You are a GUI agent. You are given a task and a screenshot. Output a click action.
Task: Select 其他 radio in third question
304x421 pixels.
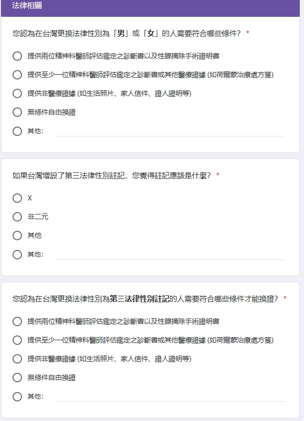pos(17,397)
